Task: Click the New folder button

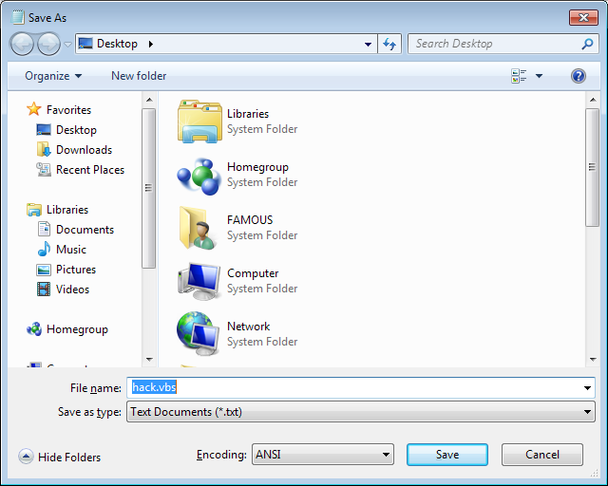Action: [x=139, y=76]
